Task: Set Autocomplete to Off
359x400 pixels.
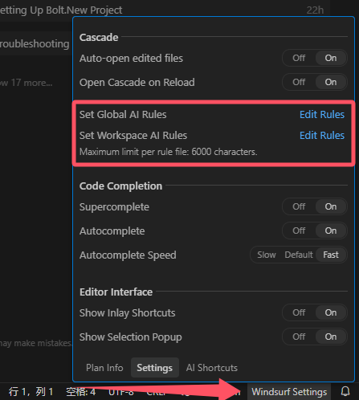Action: pos(299,231)
